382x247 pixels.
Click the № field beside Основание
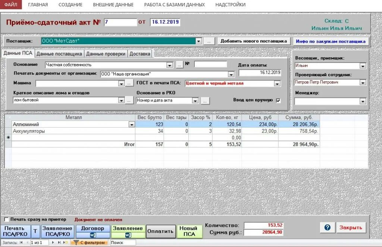[x=211, y=64]
